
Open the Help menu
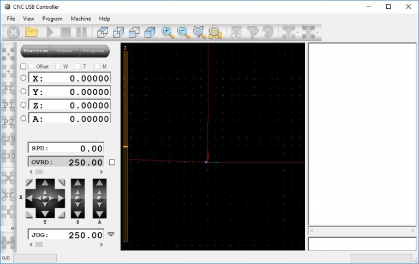[x=105, y=19]
